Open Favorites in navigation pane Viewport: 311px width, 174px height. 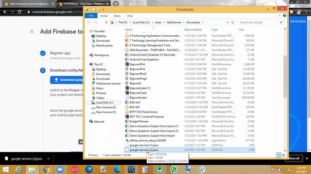97,31
